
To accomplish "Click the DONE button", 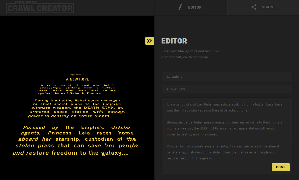I will coord(281,167).
